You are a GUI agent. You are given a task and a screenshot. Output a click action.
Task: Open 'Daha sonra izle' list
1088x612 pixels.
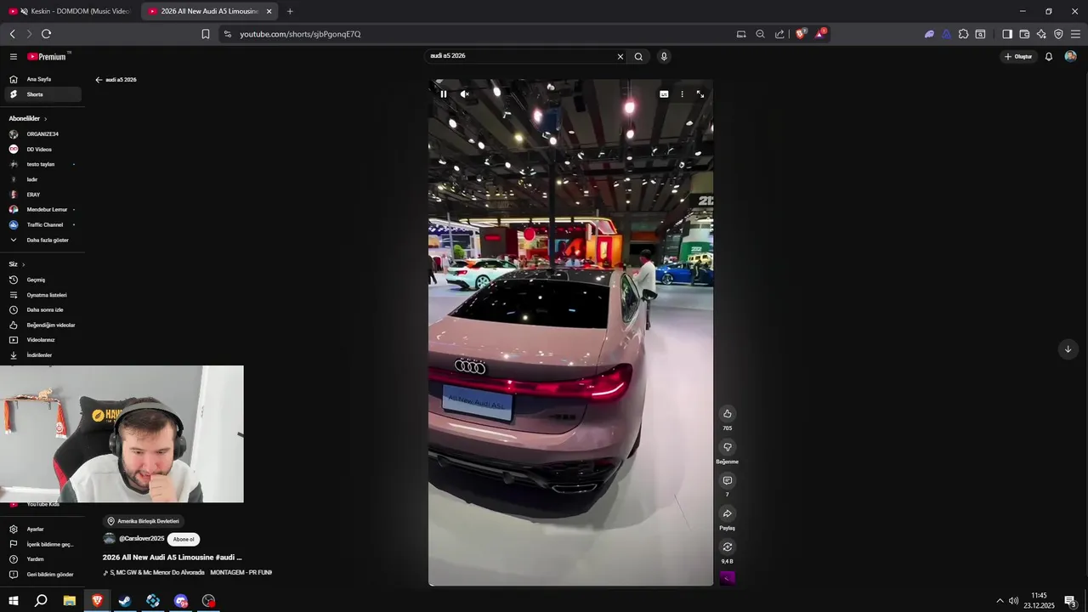click(x=41, y=309)
